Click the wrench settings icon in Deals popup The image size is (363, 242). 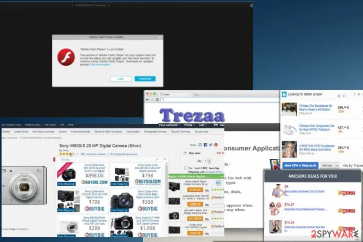click(x=157, y=159)
